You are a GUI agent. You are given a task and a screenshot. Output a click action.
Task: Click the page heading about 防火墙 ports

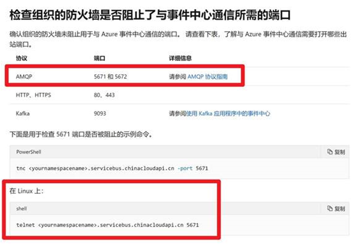point(150,15)
